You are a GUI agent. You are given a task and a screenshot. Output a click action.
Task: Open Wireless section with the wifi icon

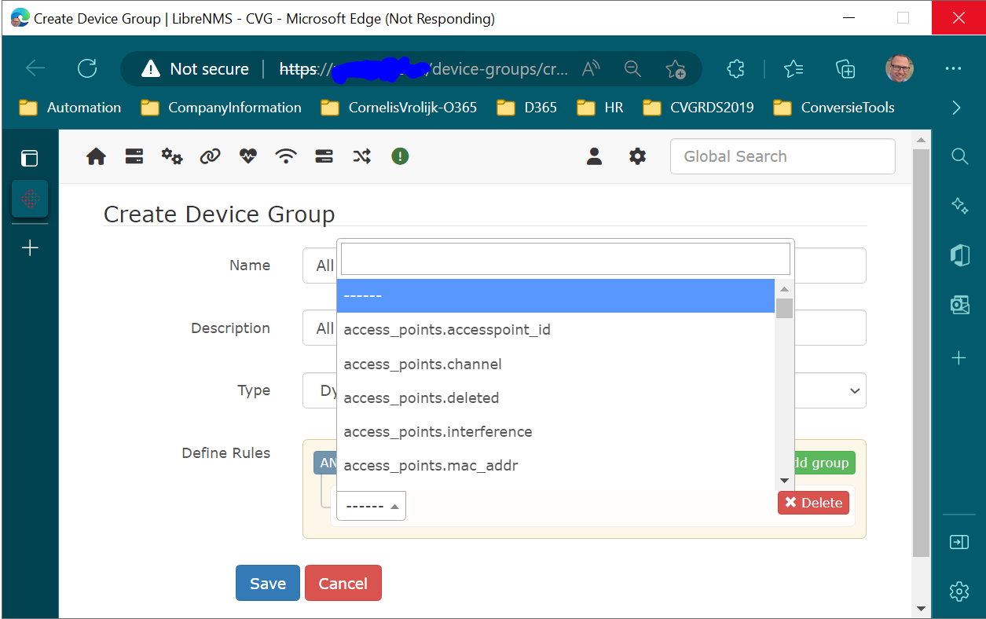pos(286,156)
